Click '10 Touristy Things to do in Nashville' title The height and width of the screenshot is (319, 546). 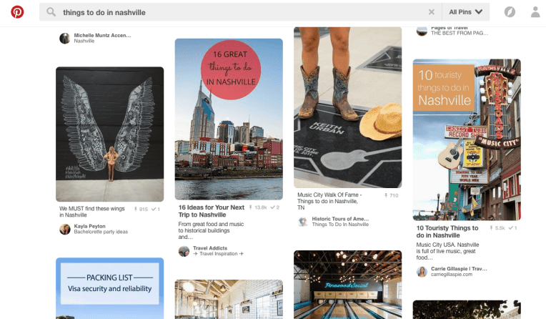[447, 232]
